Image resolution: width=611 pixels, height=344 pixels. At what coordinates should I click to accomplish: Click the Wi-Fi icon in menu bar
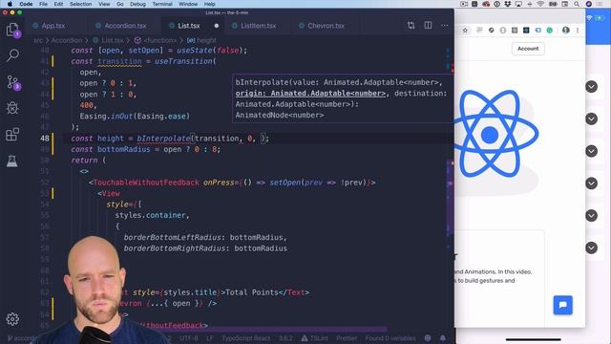540,4
